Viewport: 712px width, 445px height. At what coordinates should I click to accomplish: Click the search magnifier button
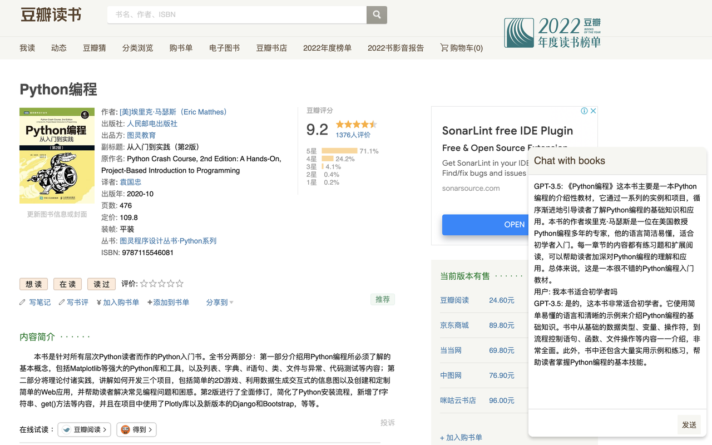coord(377,14)
